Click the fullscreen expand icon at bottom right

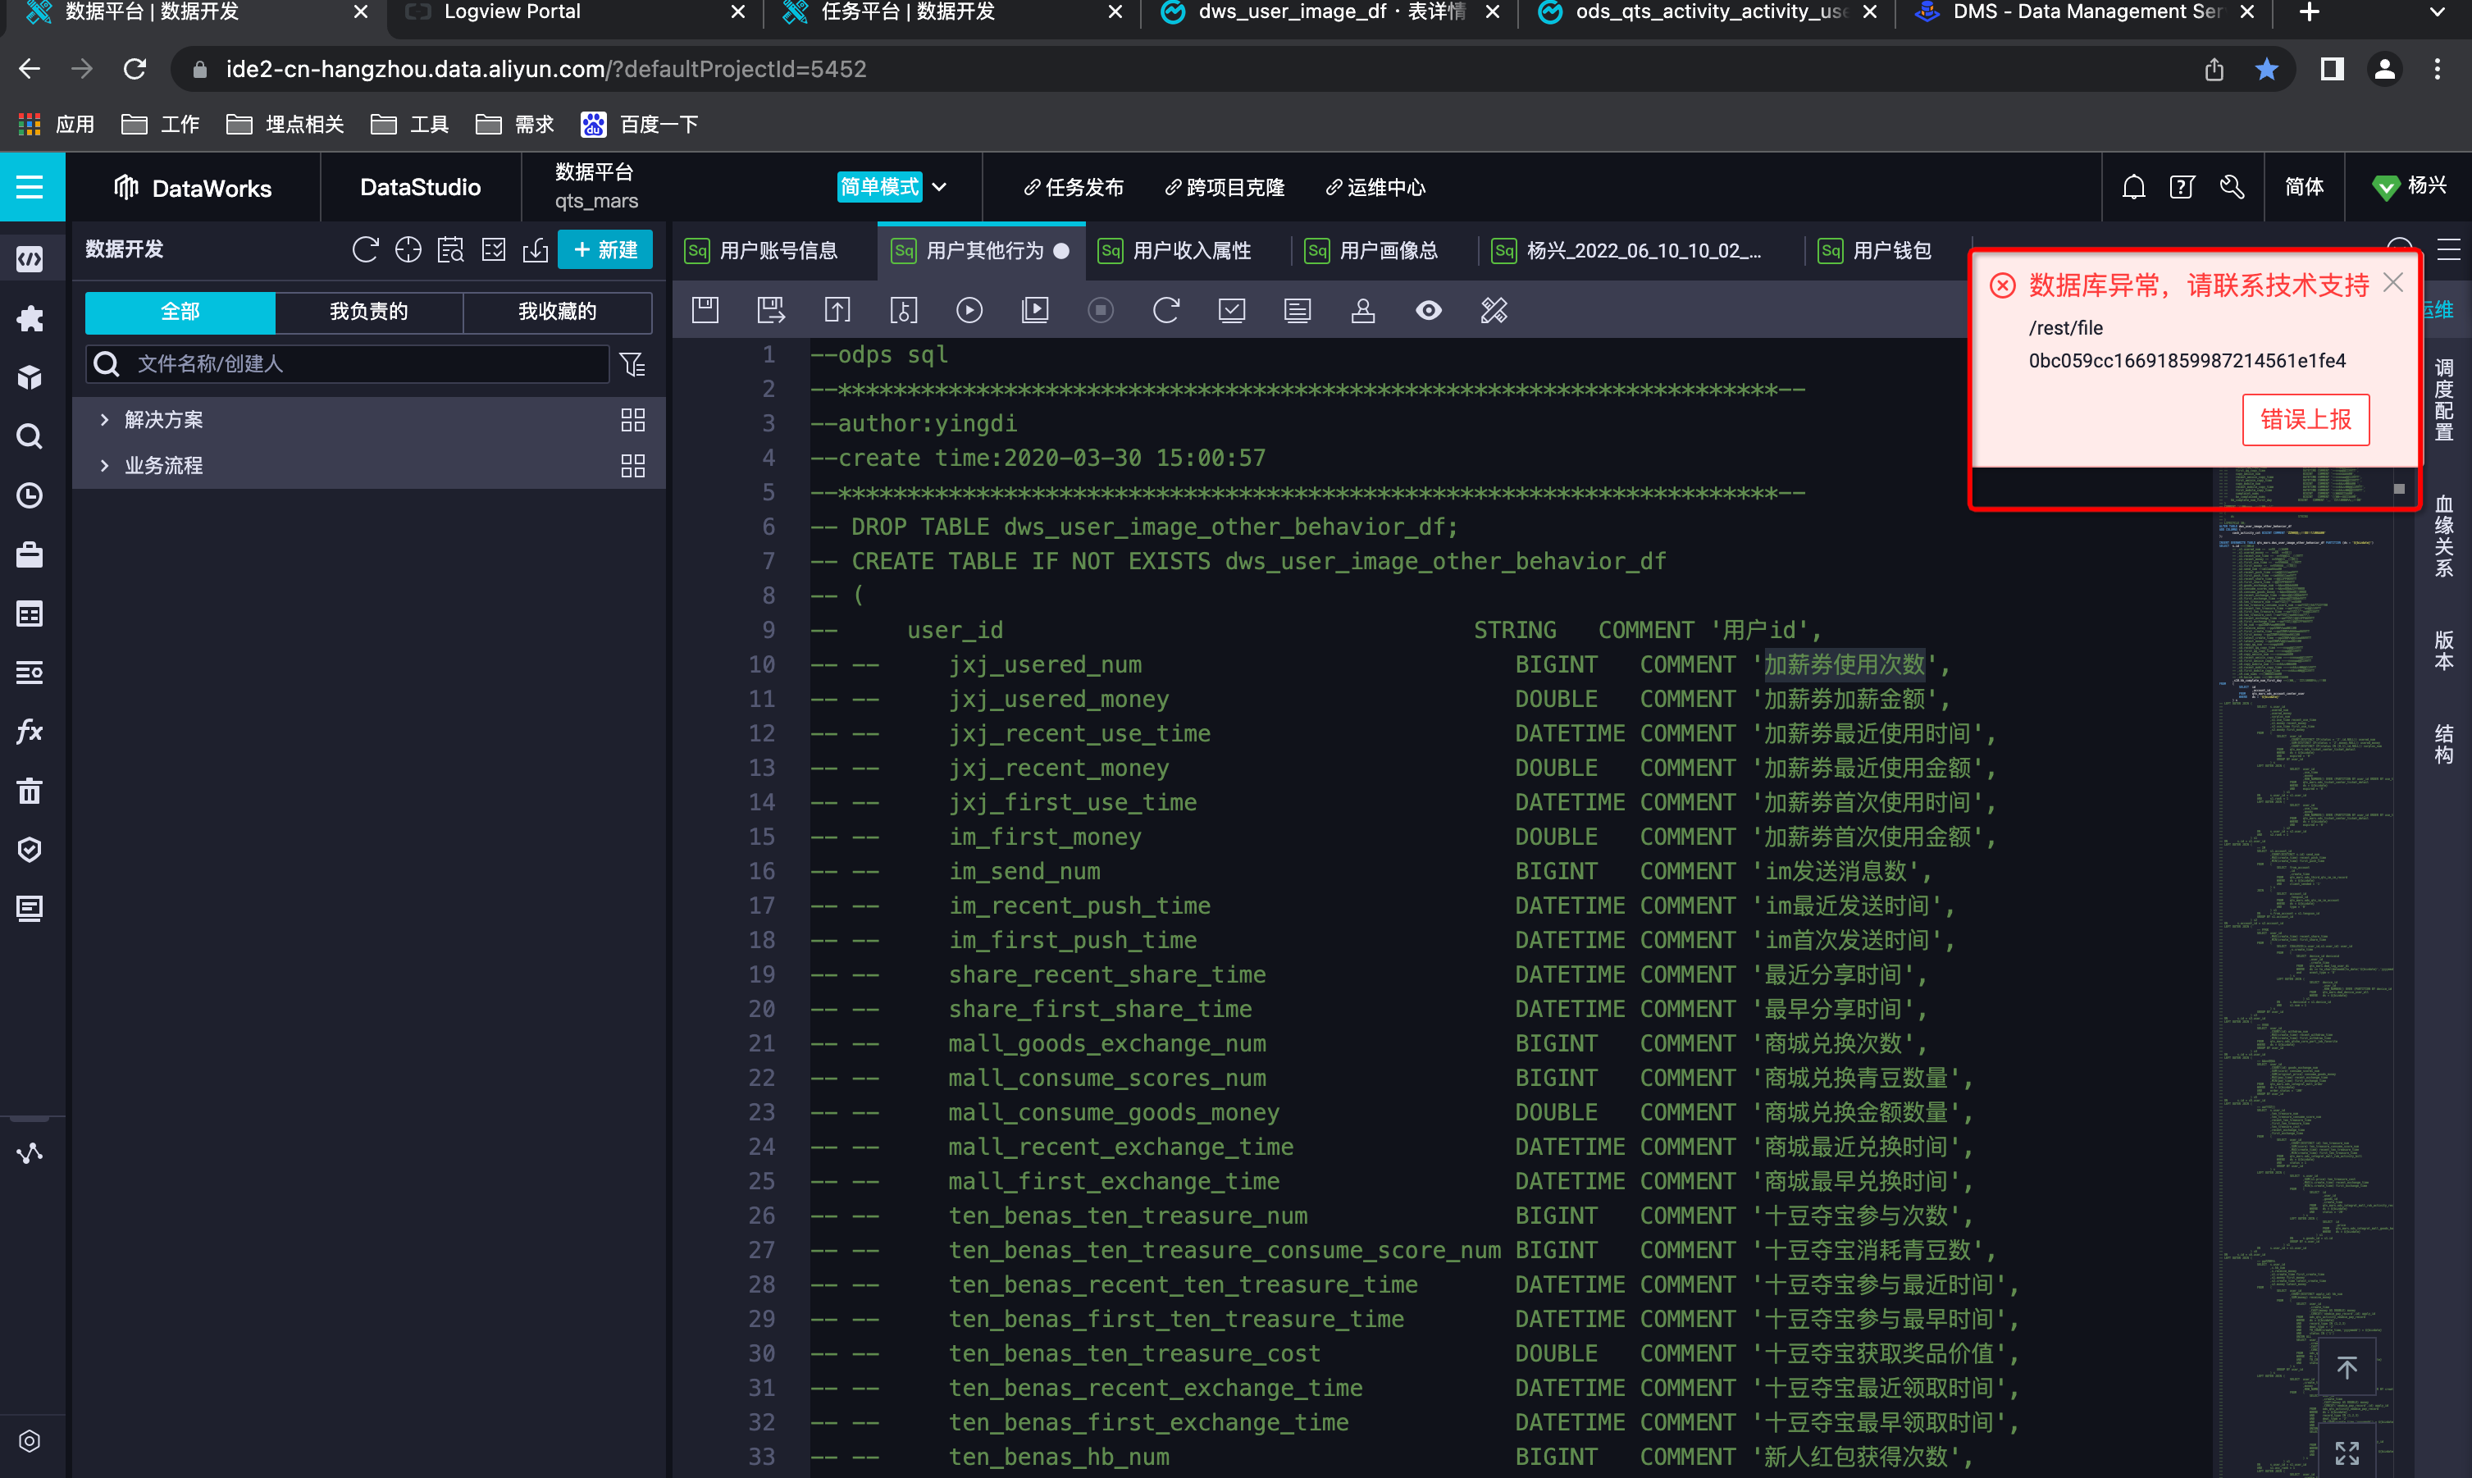pyautogui.click(x=2347, y=1452)
